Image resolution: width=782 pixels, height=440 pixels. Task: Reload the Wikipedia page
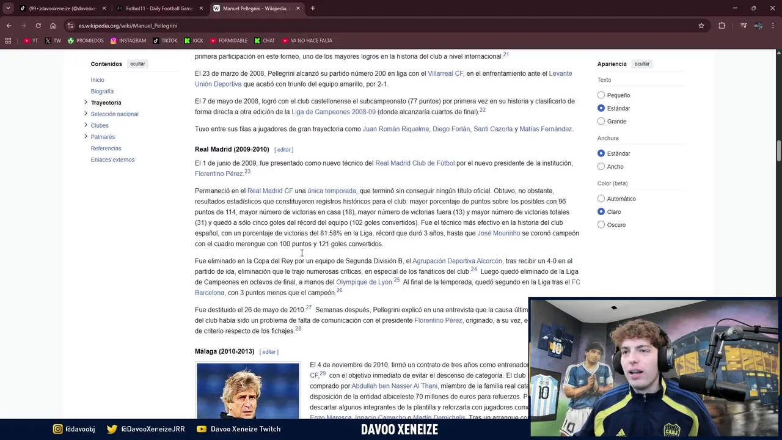38,26
